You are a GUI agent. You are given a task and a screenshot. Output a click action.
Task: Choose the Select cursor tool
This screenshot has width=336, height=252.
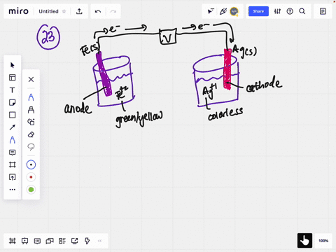[13, 65]
